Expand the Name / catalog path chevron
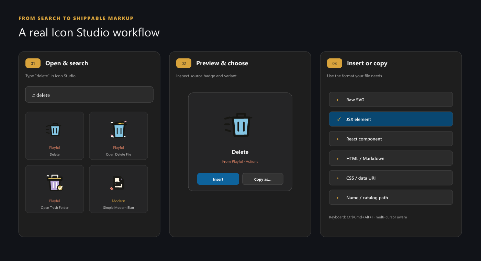Viewport: 481px width, 261px height. [338, 198]
